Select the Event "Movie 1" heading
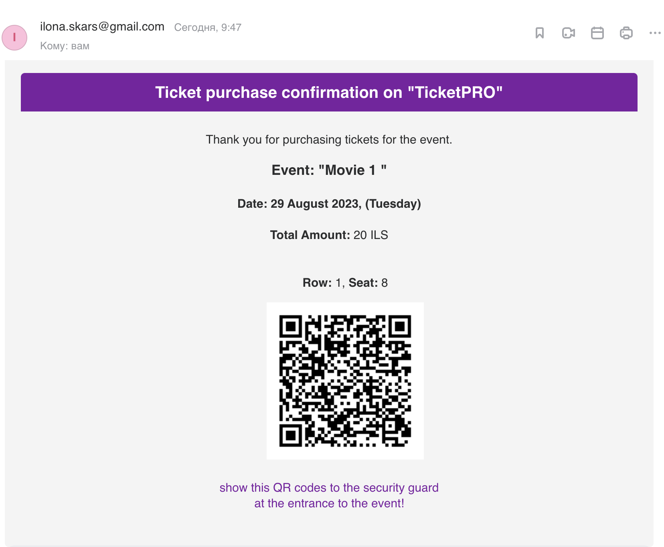Screen dimensions: 664x547 click(x=329, y=170)
